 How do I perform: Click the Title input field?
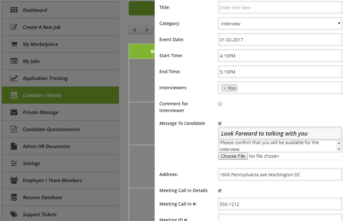(280, 7)
